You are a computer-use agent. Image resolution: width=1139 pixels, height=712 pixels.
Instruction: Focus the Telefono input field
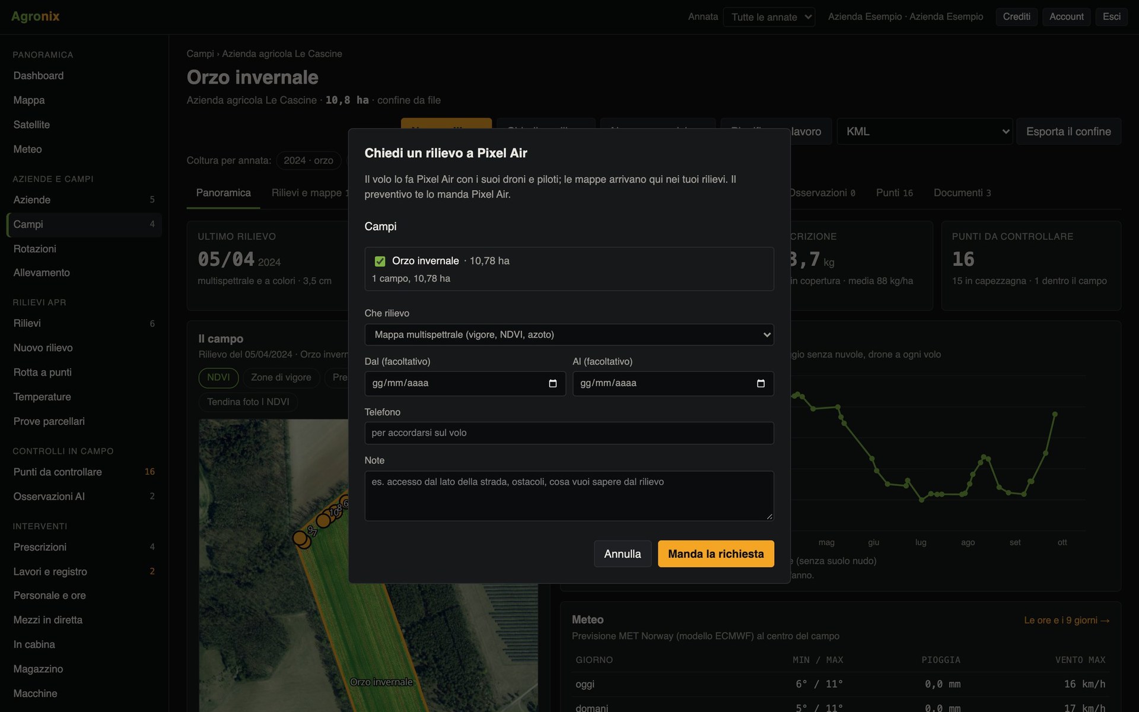pyautogui.click(x=569, y=433)
